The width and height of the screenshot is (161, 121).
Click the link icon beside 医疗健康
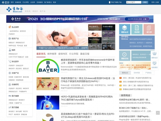coord(10,96)
